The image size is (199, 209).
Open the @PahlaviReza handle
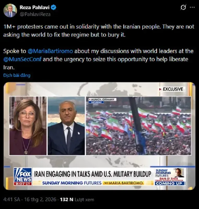pyautogui.click(x=35, y=14)
